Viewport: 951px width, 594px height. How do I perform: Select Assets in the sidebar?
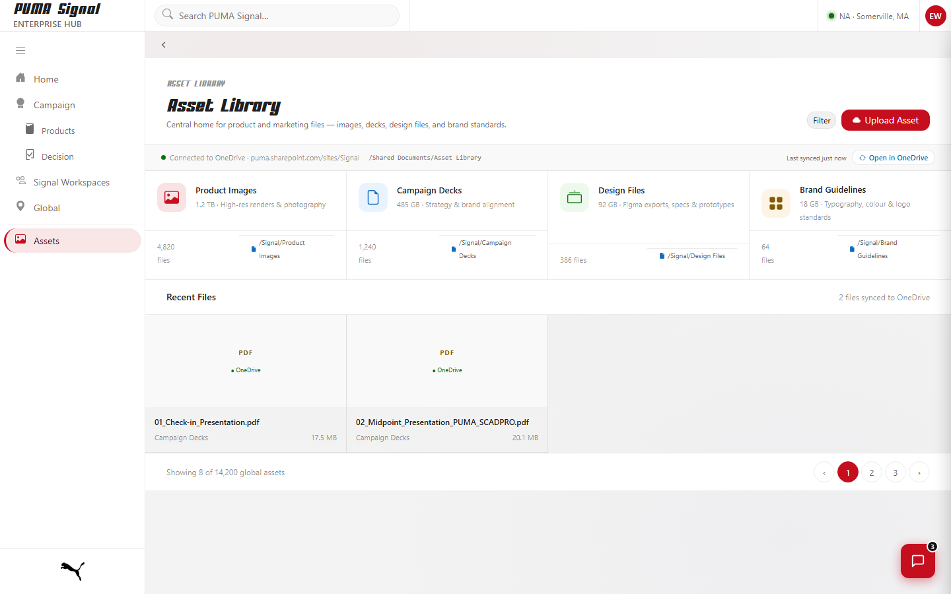tap(73, 241)
